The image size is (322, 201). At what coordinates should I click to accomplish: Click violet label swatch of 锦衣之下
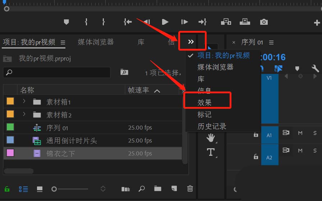[x=10, y=153]
